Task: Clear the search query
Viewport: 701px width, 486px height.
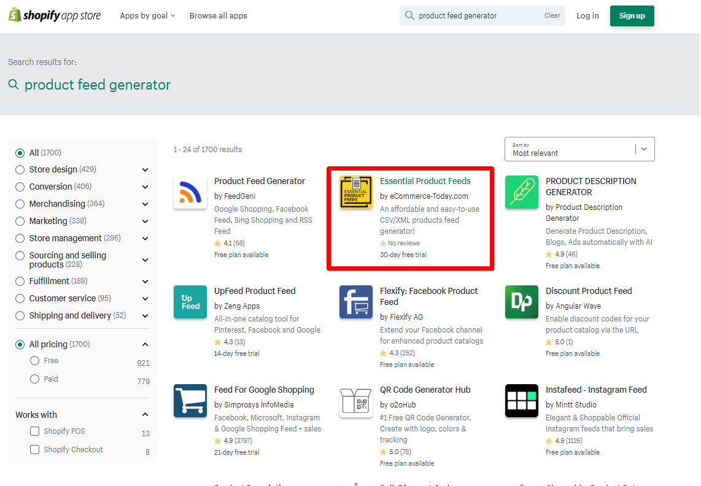Action: click(x=552, y=16)
